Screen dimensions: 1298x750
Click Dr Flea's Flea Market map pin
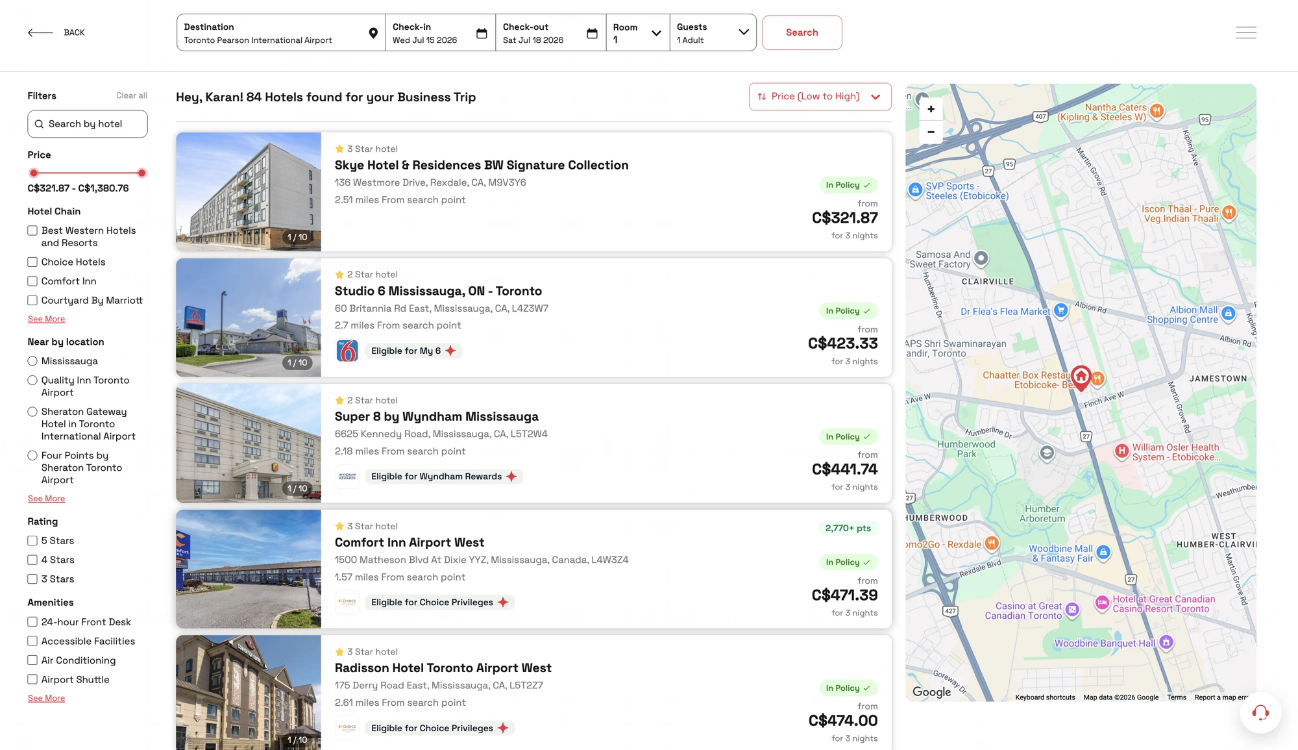click(1060, 310)
